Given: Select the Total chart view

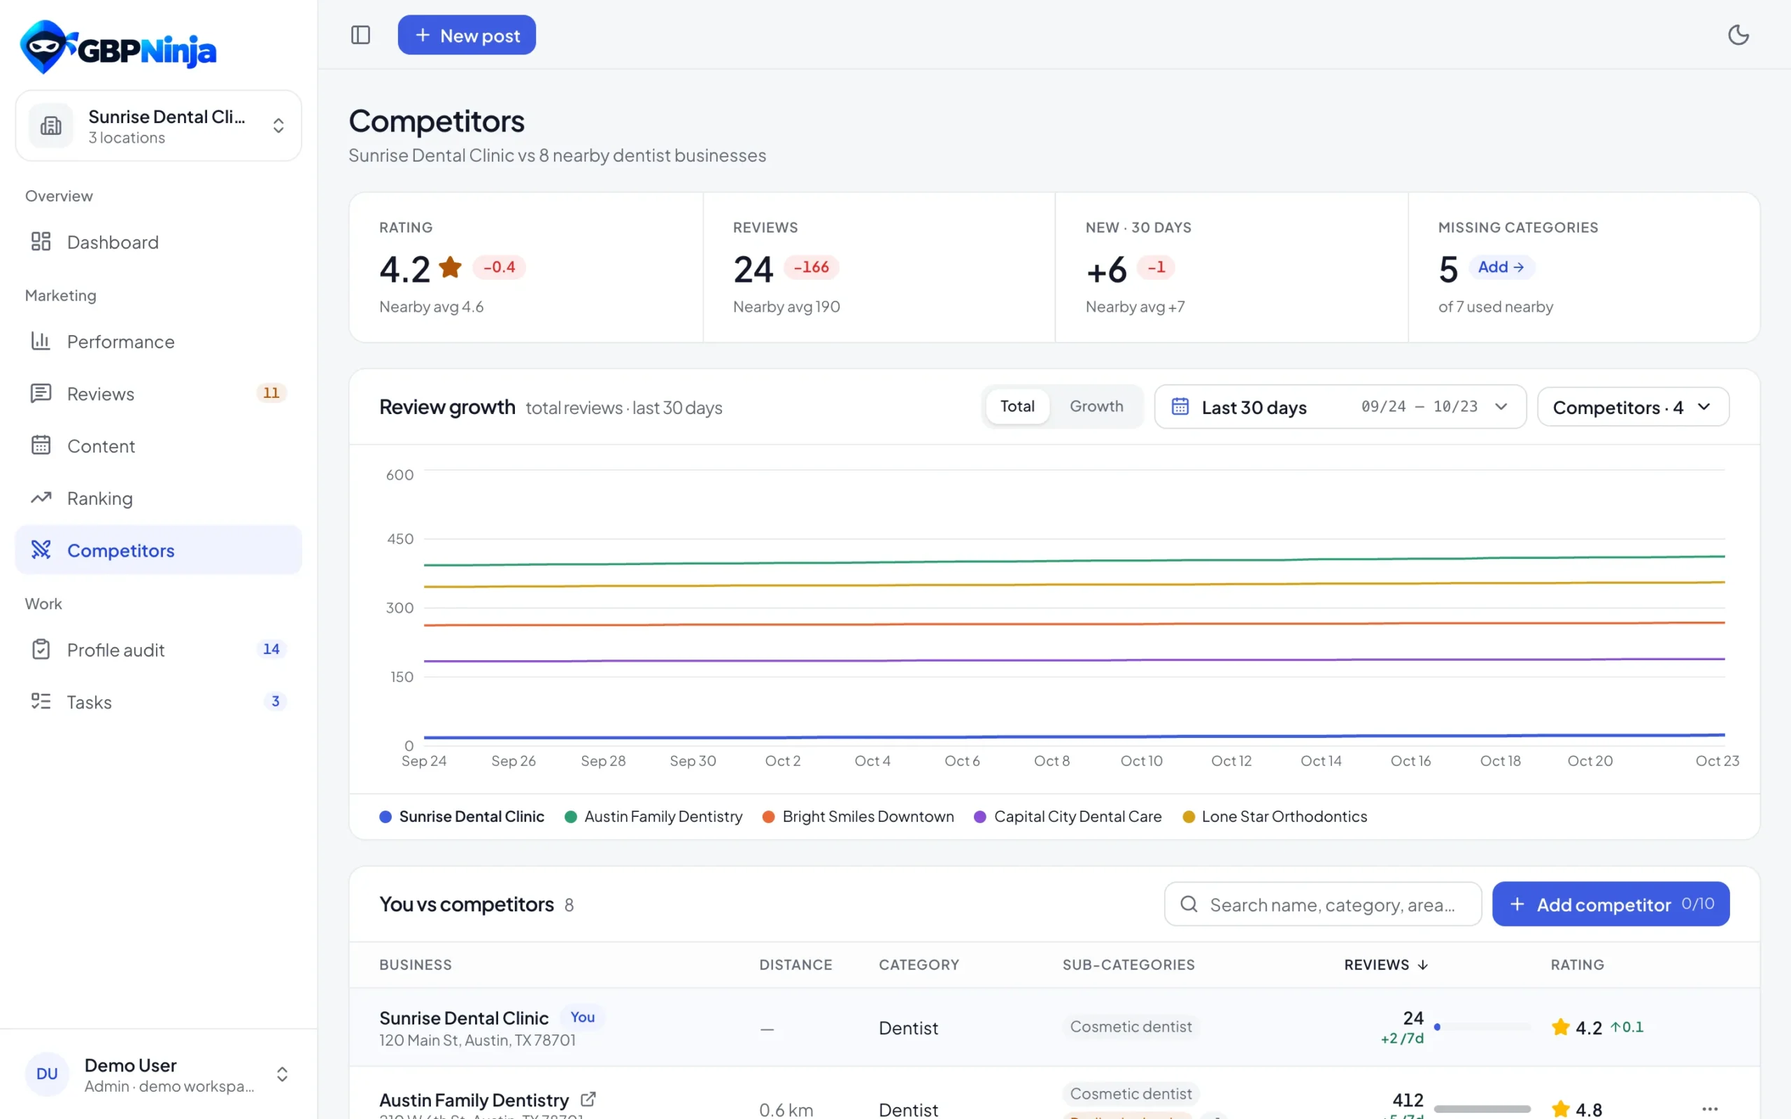Looking at the screenshot, I should point(1017,406).
